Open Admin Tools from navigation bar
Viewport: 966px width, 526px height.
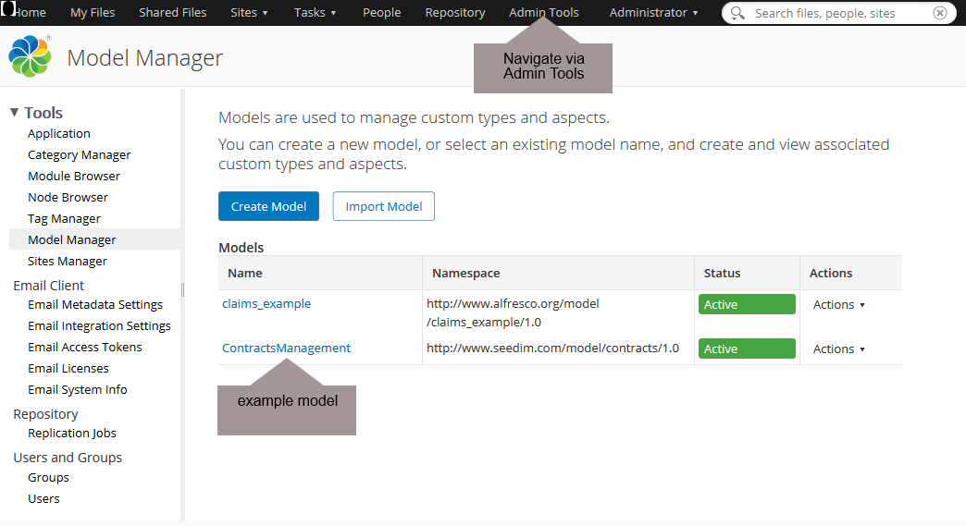tap(544, 12)
